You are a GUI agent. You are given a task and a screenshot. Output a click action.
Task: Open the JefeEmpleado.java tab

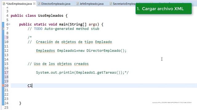point(91,4)
